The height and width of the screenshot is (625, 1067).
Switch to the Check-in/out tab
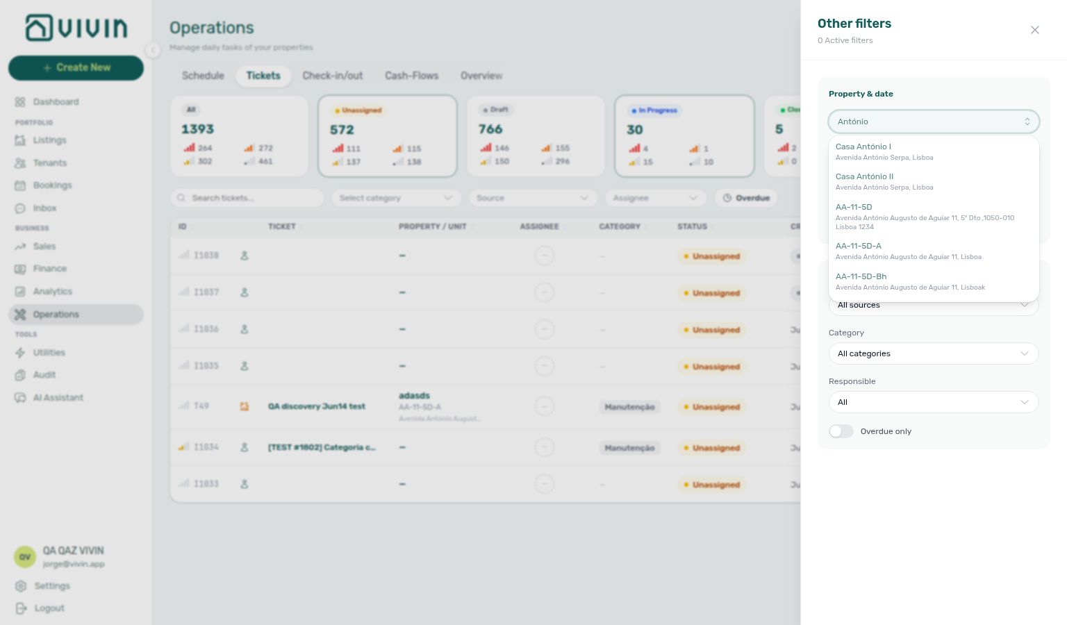[x=333, y=76]
